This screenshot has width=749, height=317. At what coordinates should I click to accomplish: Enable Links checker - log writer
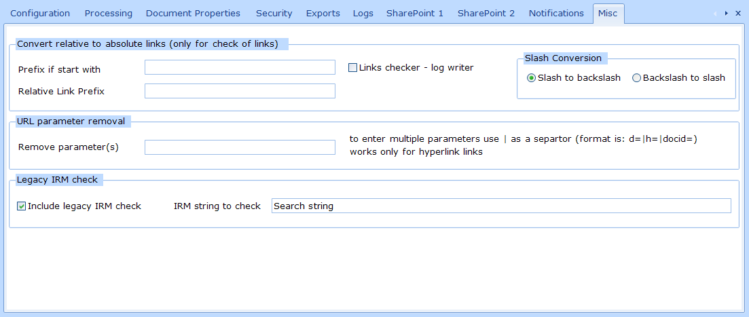[353, 67]
